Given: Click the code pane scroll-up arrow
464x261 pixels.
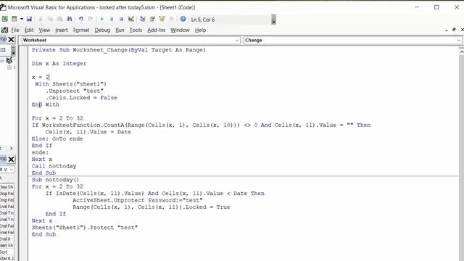Looking at the screenshot, I should [x=461, y=51].
